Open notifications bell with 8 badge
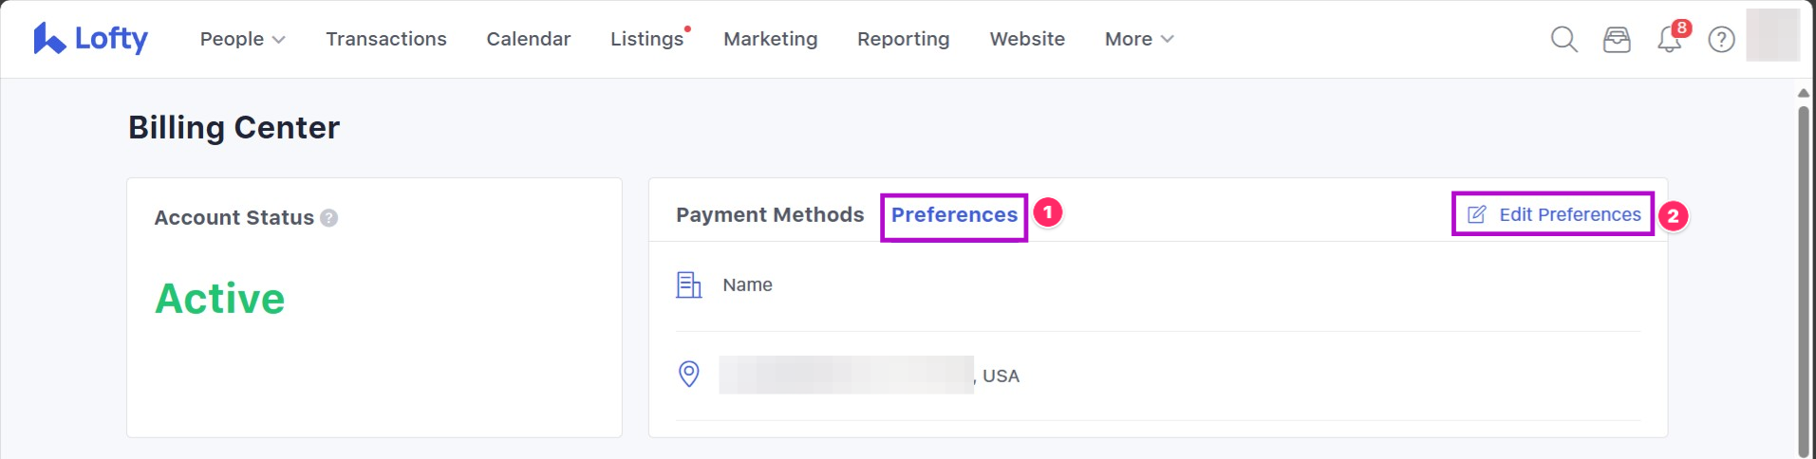 (1669, 39)
